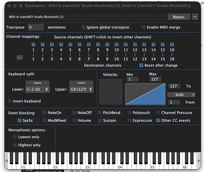Viewport: 204px width, 172px height.
Task: Block Polytouch events checkbox
Action: tap(129, 113)
